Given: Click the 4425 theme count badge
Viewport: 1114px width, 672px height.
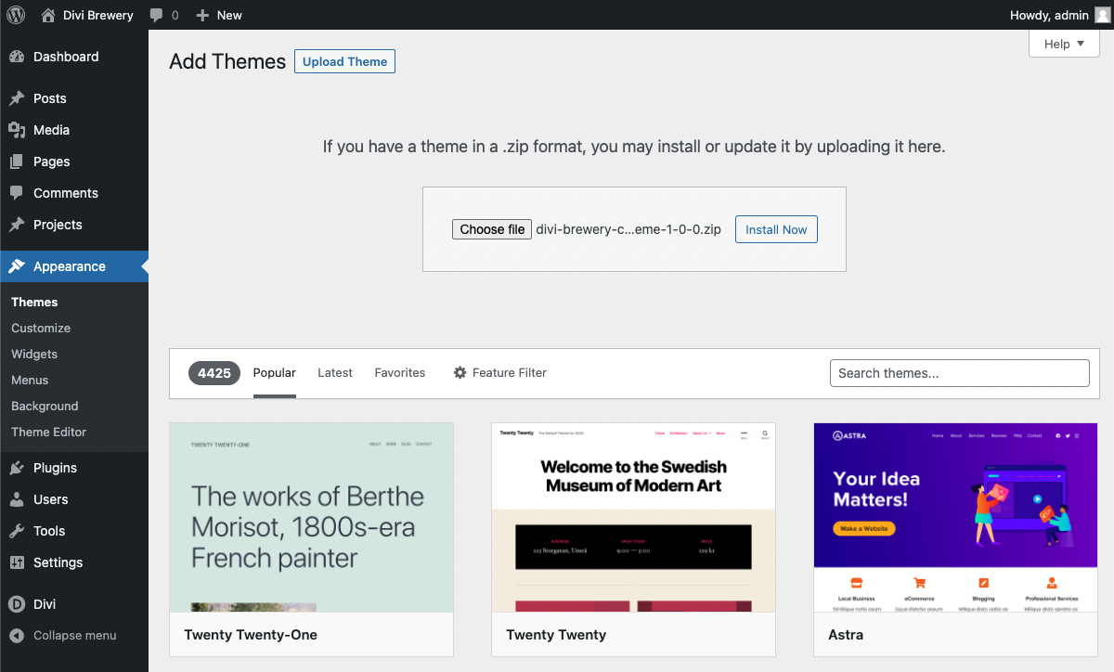Looking at the screenshot, I should pos(214,373).
